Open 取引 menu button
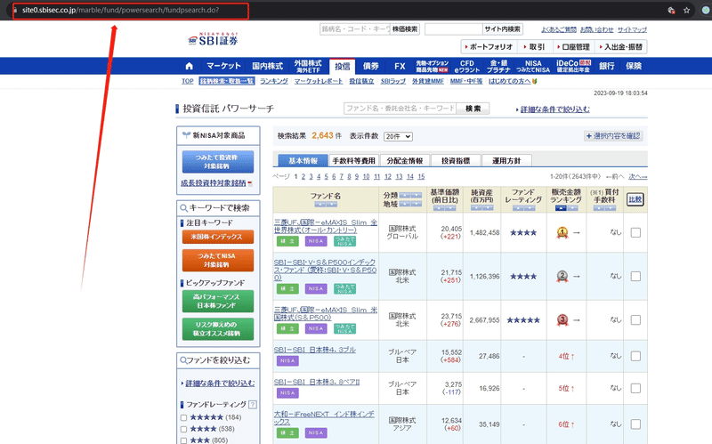The width and height of the screenshot is (712, 444). 533,47
